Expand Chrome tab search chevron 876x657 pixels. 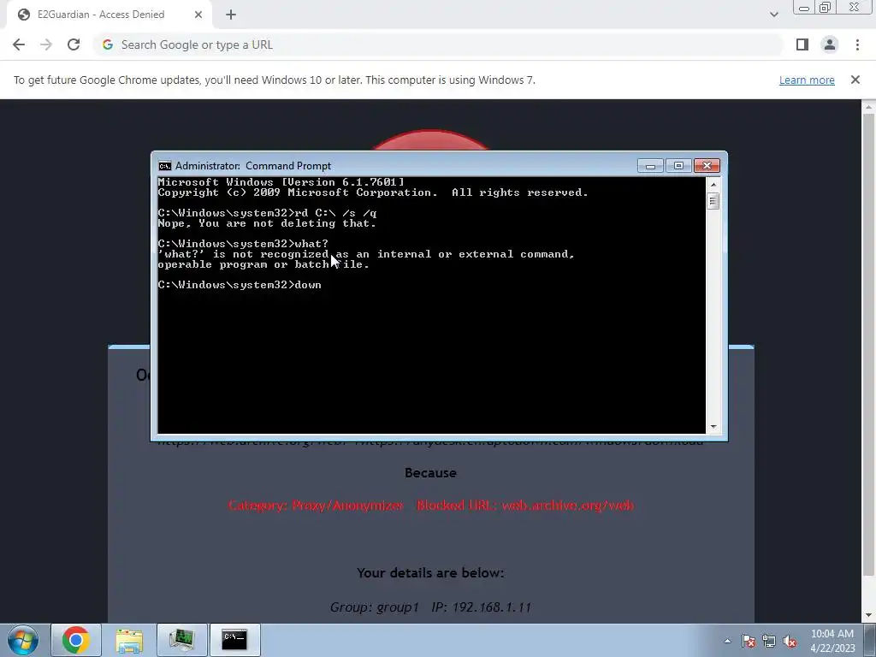click(x=773, y=15)
